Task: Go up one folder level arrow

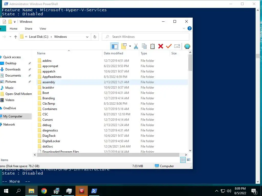Action: coord(16,37)
